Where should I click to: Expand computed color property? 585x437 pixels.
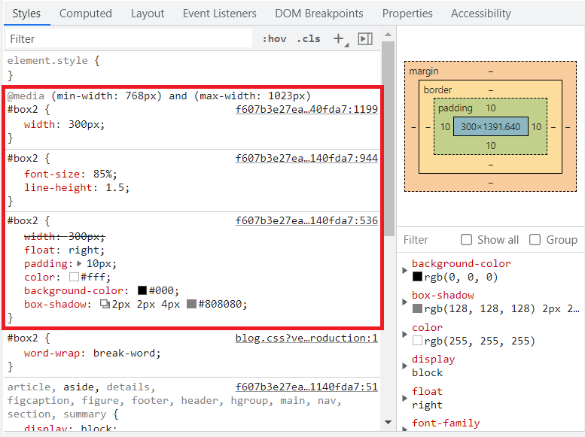click(404, 334)
